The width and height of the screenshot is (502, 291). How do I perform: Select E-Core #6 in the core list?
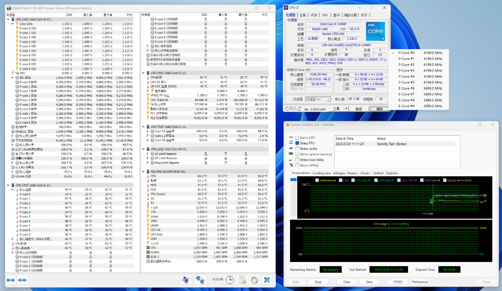point(407,88)
